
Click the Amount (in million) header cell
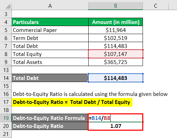pos(115,22)
